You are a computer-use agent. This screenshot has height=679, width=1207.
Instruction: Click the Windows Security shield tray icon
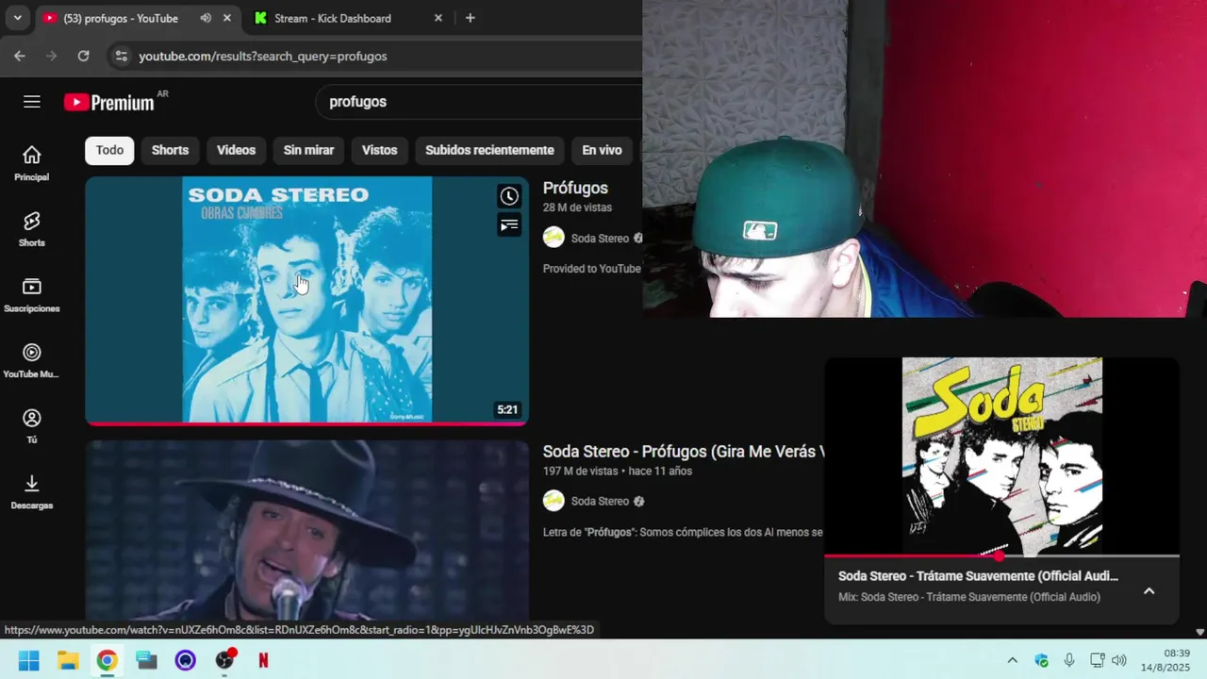[1041, 660]
